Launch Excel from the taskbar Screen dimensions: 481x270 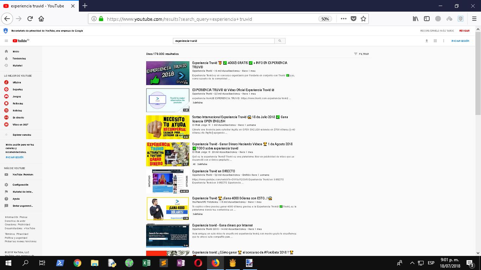pos(146,263)
